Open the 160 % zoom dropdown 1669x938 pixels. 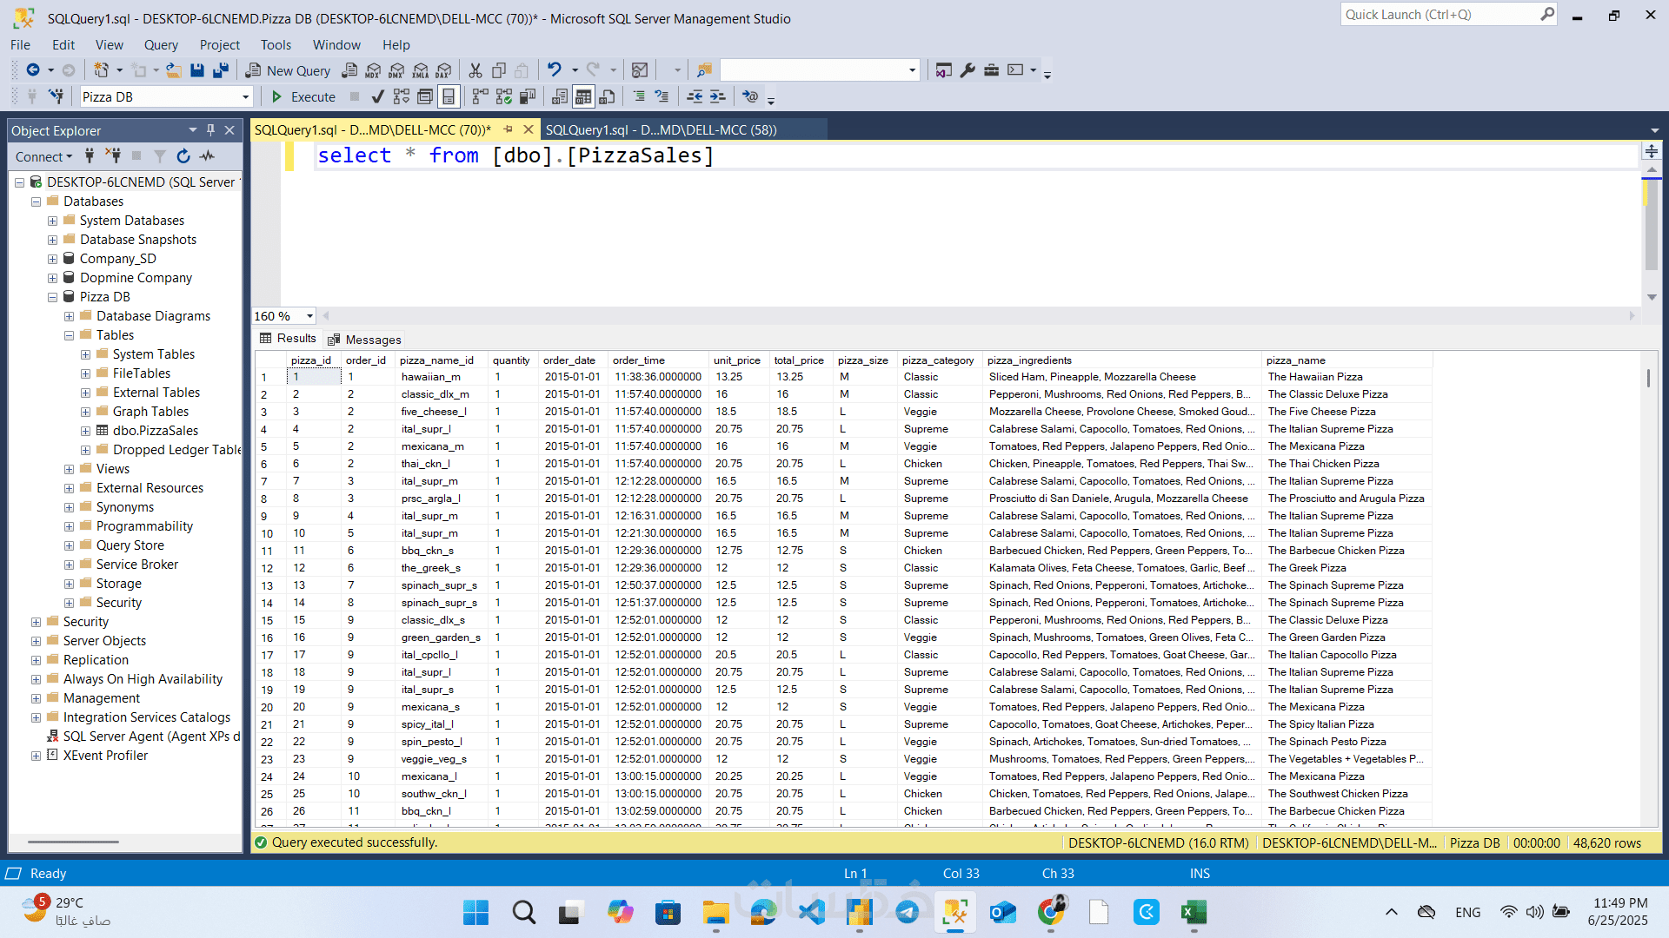click(x=309, y=316)
